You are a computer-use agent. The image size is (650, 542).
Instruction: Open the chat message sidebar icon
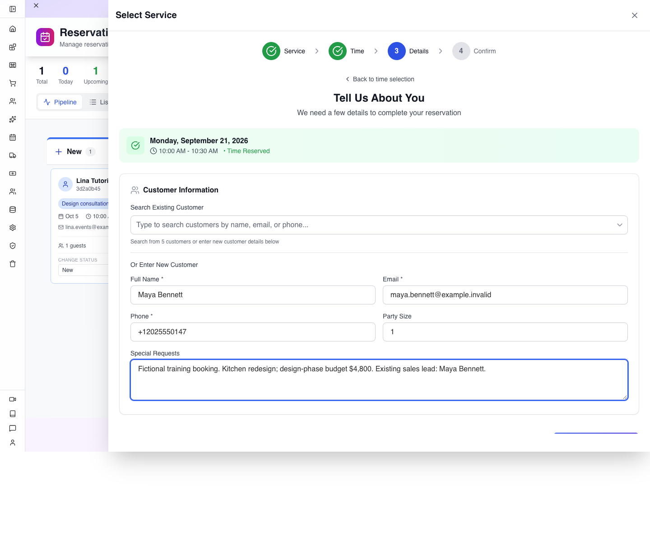coord(13,428)
